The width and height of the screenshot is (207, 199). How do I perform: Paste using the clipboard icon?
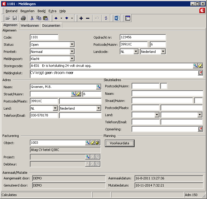pos(46,18)
